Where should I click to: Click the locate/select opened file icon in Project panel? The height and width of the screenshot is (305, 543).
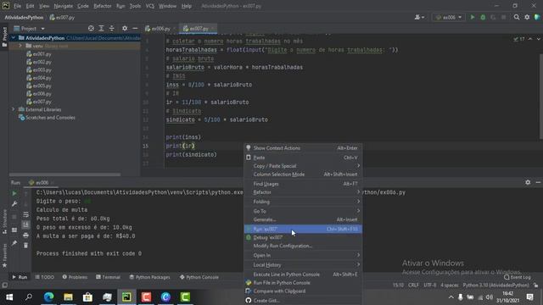[91, 28]
